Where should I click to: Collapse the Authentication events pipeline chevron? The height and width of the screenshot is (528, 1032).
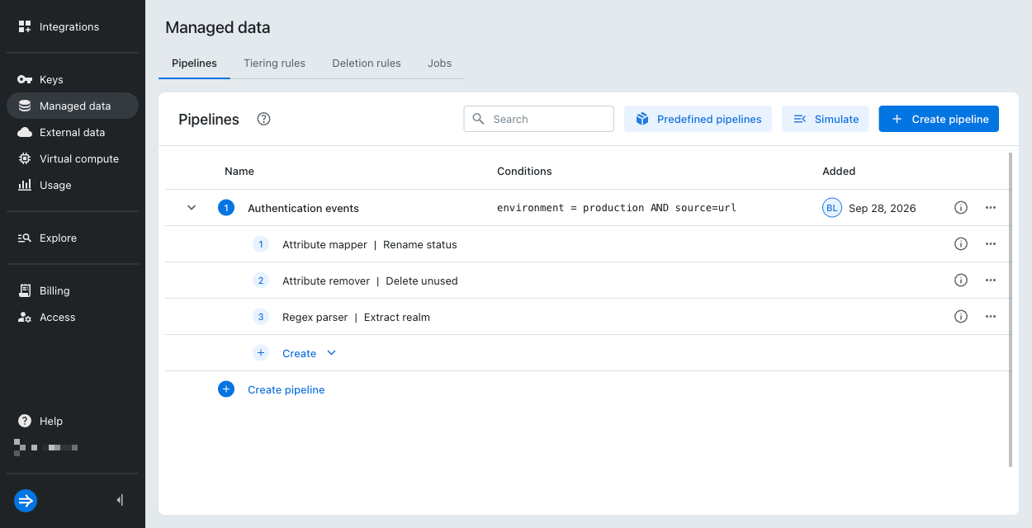192,208
